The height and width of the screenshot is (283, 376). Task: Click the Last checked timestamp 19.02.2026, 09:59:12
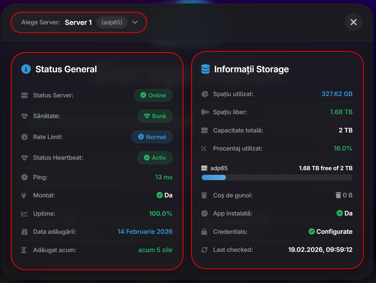point(320,250)
